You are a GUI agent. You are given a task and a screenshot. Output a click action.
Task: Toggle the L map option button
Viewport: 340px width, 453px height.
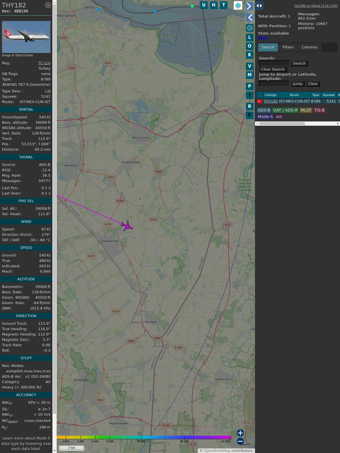(250, 37)
